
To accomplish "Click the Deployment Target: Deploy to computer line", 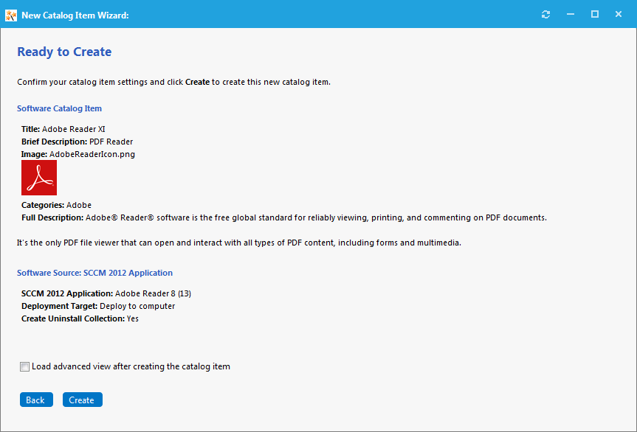I will click(x=98, y=306).
